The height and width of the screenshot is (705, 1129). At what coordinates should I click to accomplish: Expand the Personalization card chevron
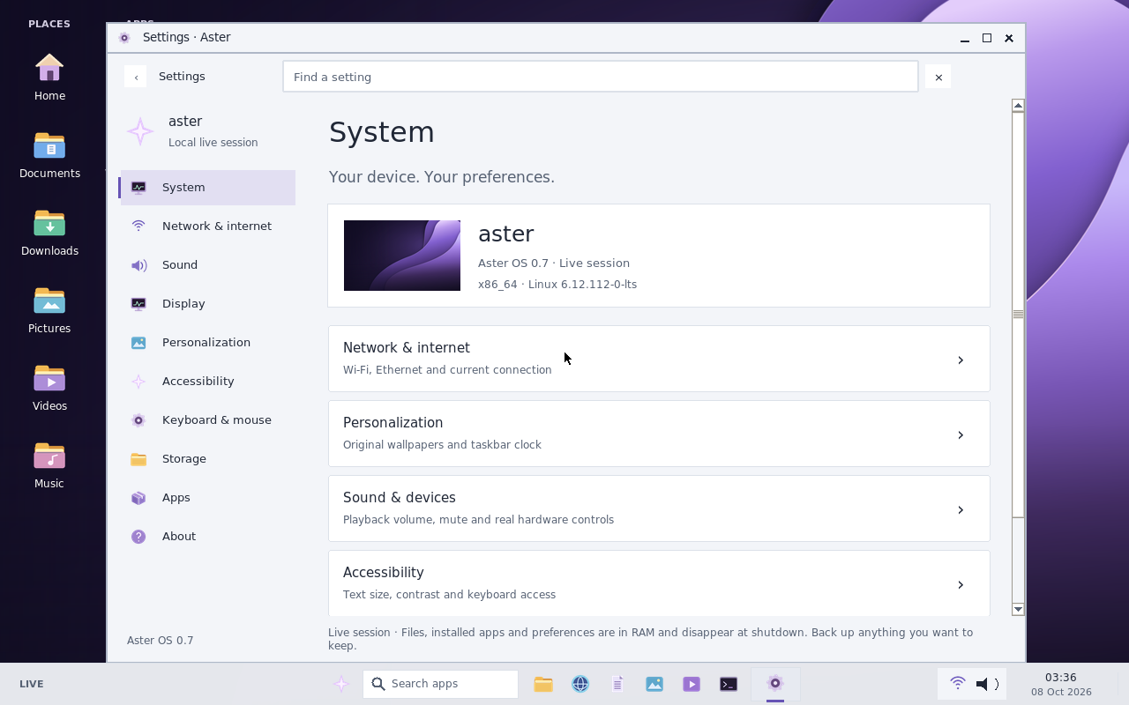click(961, 434)
